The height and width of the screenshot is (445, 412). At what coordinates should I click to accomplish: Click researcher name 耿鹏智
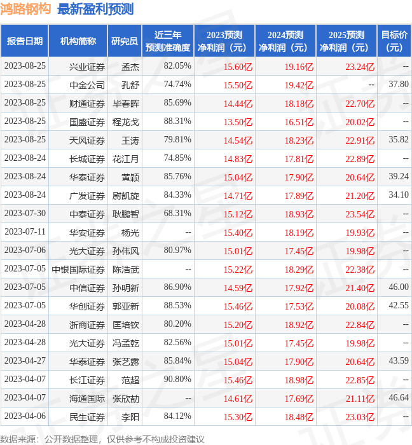pos(126,214)
